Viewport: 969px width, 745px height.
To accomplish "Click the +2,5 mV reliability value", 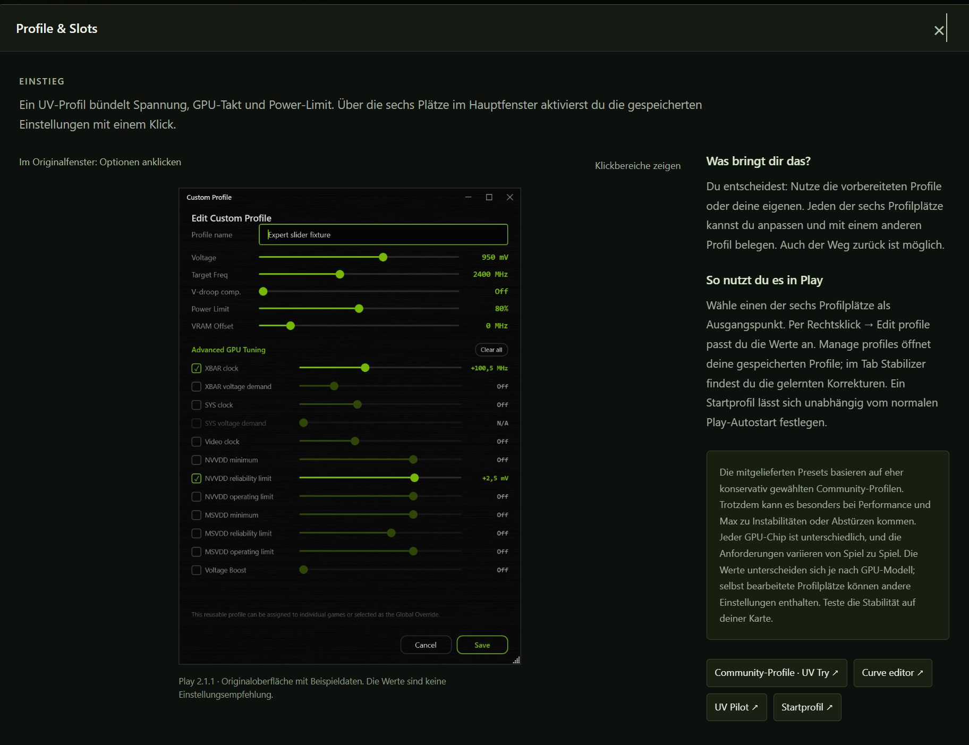I will [495, 478].
